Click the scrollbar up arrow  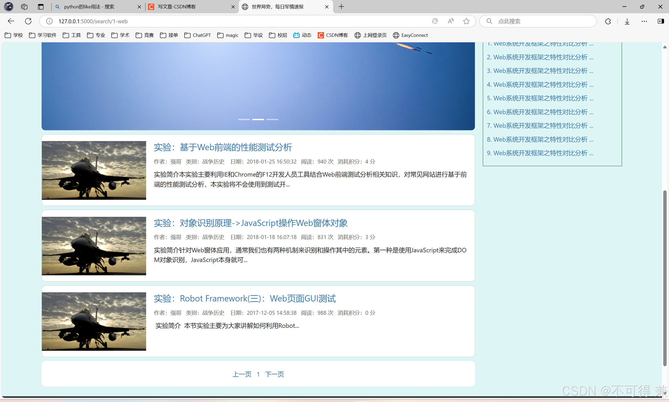tap(665, 47)
